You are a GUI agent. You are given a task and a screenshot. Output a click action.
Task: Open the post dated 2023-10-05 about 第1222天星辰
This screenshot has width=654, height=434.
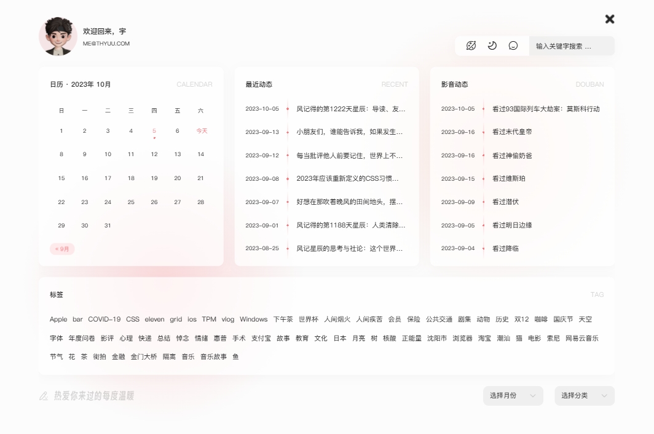click(x=350, y=109)
